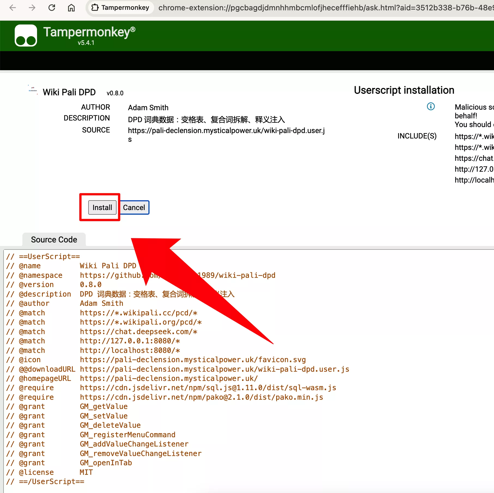
Task: Click the @match chat.deepseek.com line
Action: (102, 332)
